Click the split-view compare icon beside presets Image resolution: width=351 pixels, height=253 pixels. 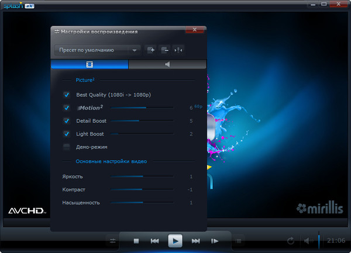coord(178,50)
